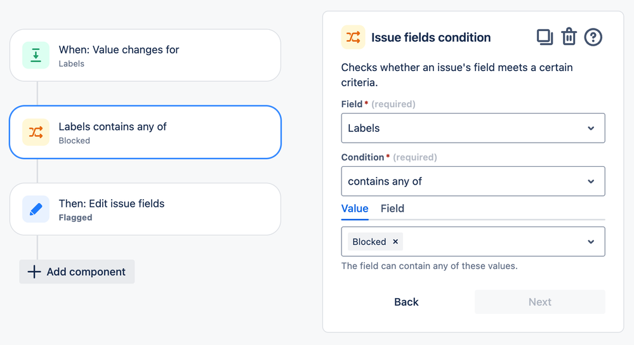The width and height of the screenshot is (634, 345).
Task: Select the When: Value changes for trigger card
Action: point(145,55)
